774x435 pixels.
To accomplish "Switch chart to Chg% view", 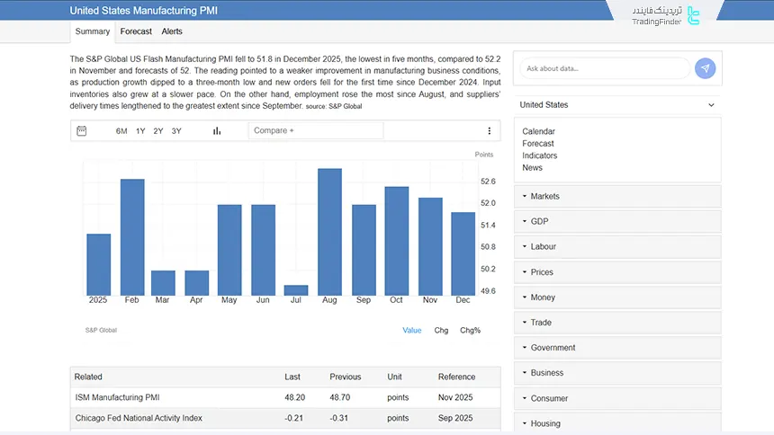I will [470, 331].
